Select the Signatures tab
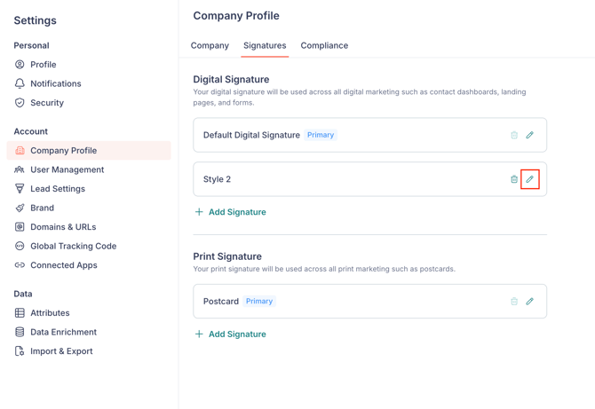Screen dimensions: 595x409 (265, 45)
